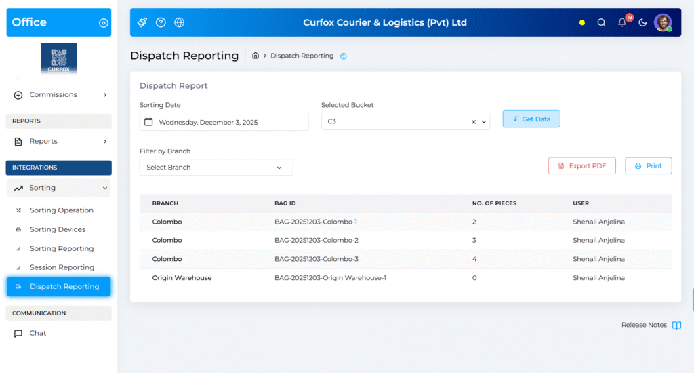Screen dimensions: 694x373
Task: Click the yellow status dot in header
Action: 581,22
